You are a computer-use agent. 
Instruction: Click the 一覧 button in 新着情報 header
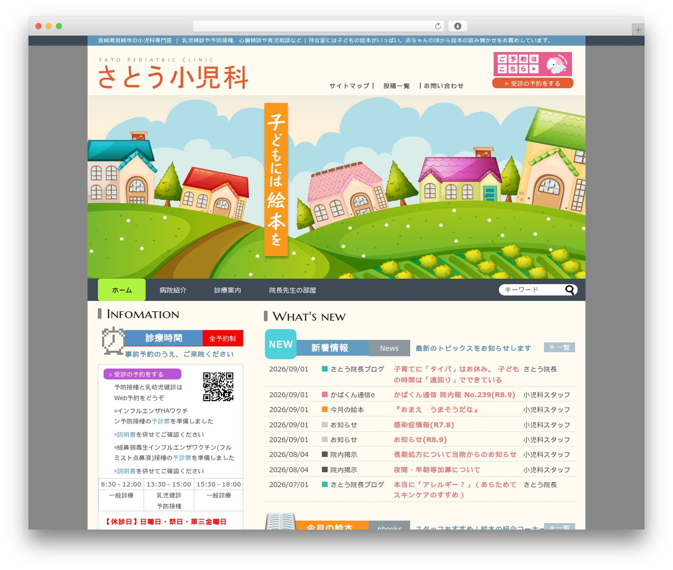(x=559, y=347)
